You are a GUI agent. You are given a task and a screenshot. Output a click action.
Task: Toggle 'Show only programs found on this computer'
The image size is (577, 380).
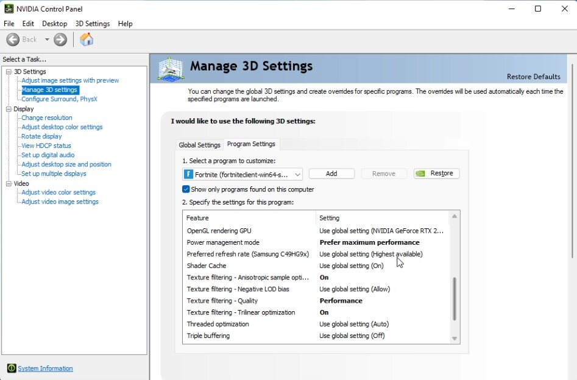pos(186,189)
